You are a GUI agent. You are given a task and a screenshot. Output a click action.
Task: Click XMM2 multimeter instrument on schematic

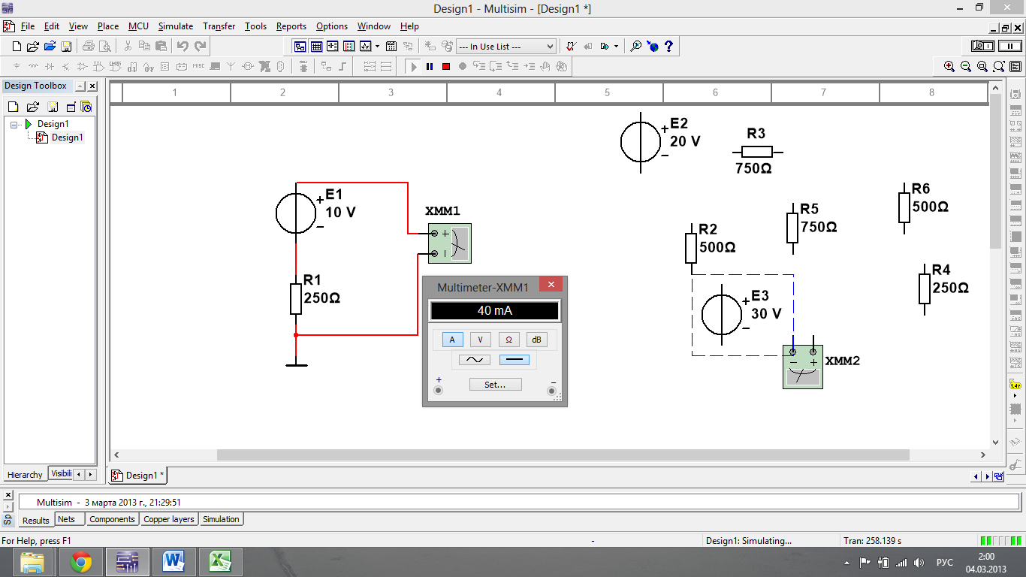coord(803,367)
